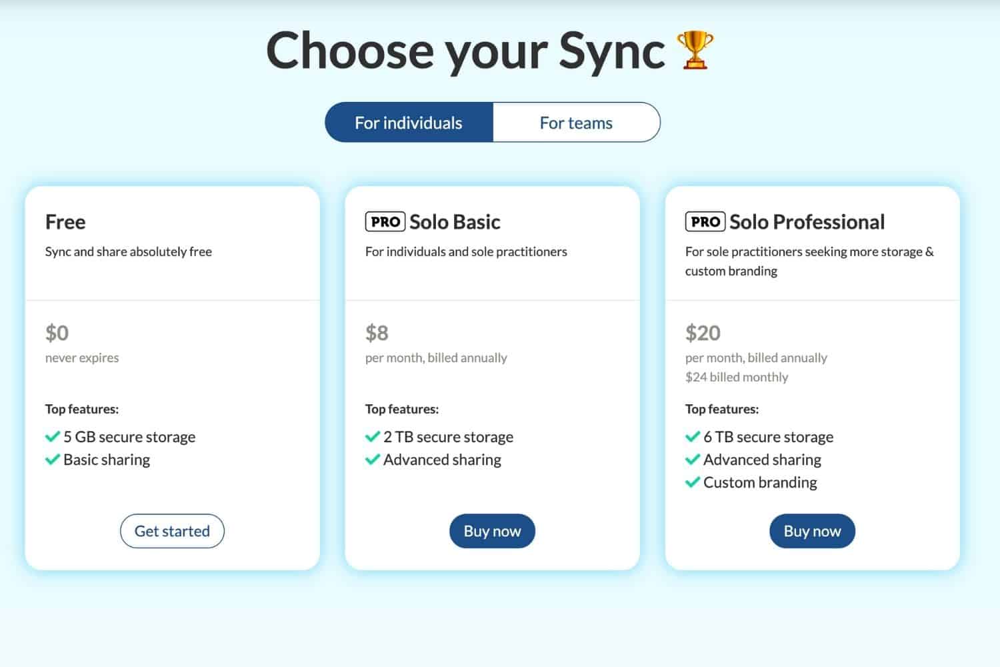Click the Solo Professional plan title
Image resolution: width=1000 pixels, height=667 pixels.
click(x=807, y=221)
